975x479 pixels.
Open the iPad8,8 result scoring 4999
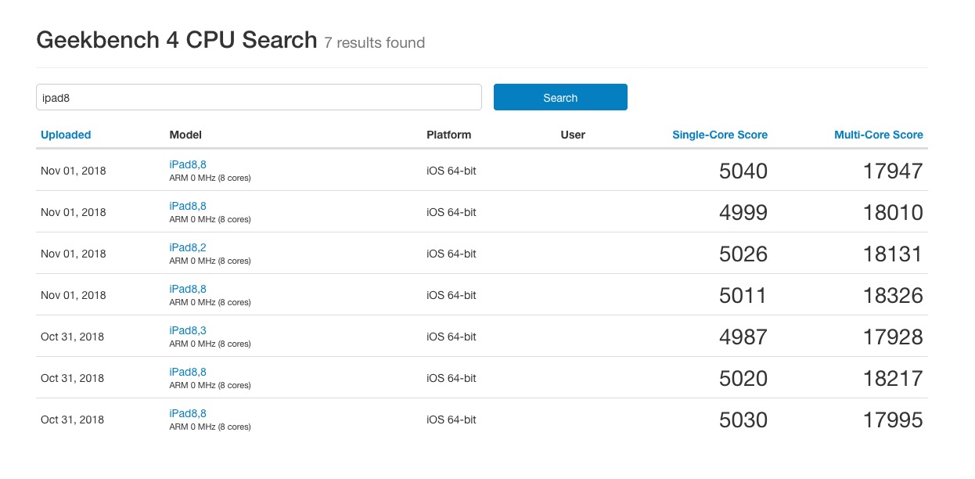[x=188, y=206]
